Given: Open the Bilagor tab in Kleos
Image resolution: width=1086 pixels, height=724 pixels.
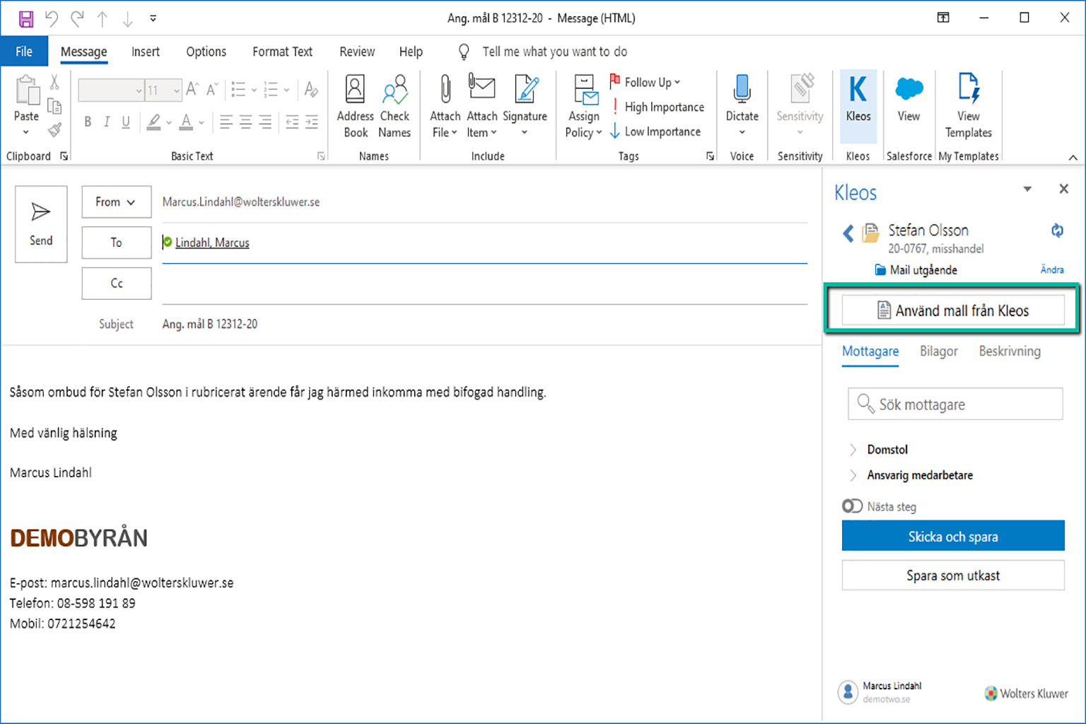Looking at the screenshot, I should 938,351.
